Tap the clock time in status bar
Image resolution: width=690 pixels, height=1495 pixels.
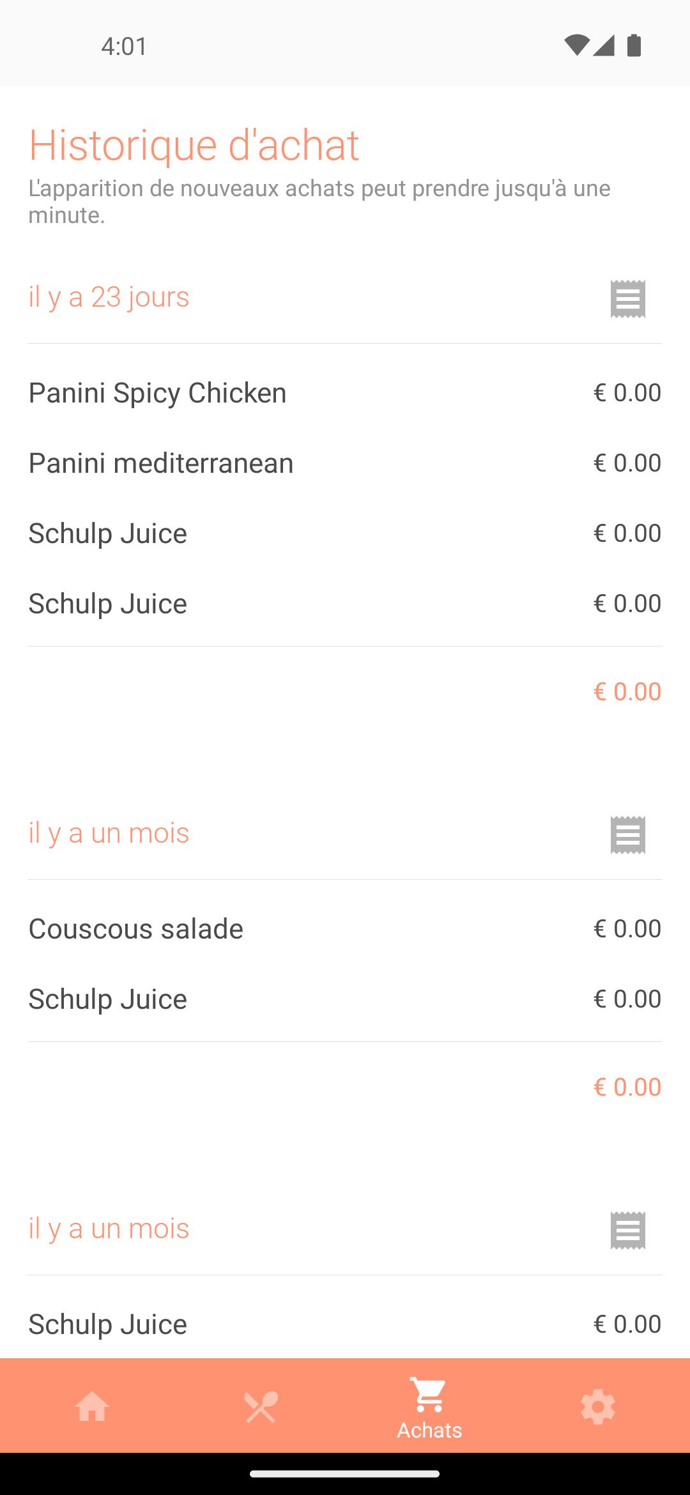(124, 46)
